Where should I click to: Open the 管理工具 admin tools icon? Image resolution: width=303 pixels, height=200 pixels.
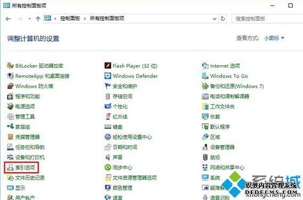10,117
